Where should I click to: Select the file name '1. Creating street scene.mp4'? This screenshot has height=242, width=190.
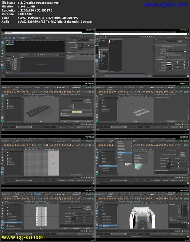click(40, 3)
